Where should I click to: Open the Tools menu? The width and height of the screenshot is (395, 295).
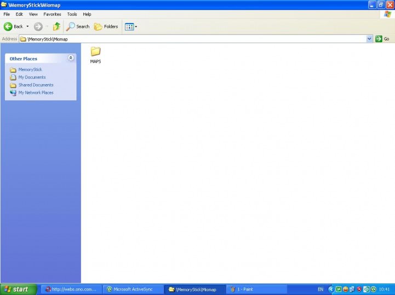pos(72,14)
